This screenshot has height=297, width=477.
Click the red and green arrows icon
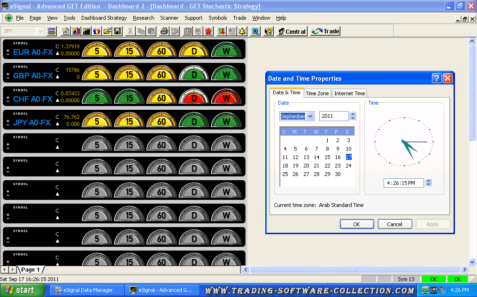(221, 31)
